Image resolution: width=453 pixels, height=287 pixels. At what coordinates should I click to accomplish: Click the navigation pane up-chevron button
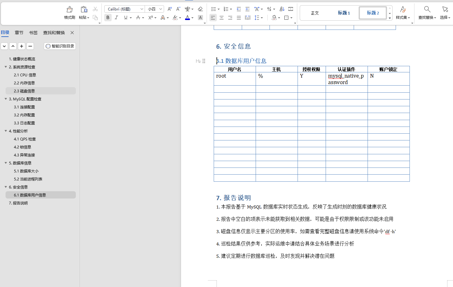coord(13,46)
